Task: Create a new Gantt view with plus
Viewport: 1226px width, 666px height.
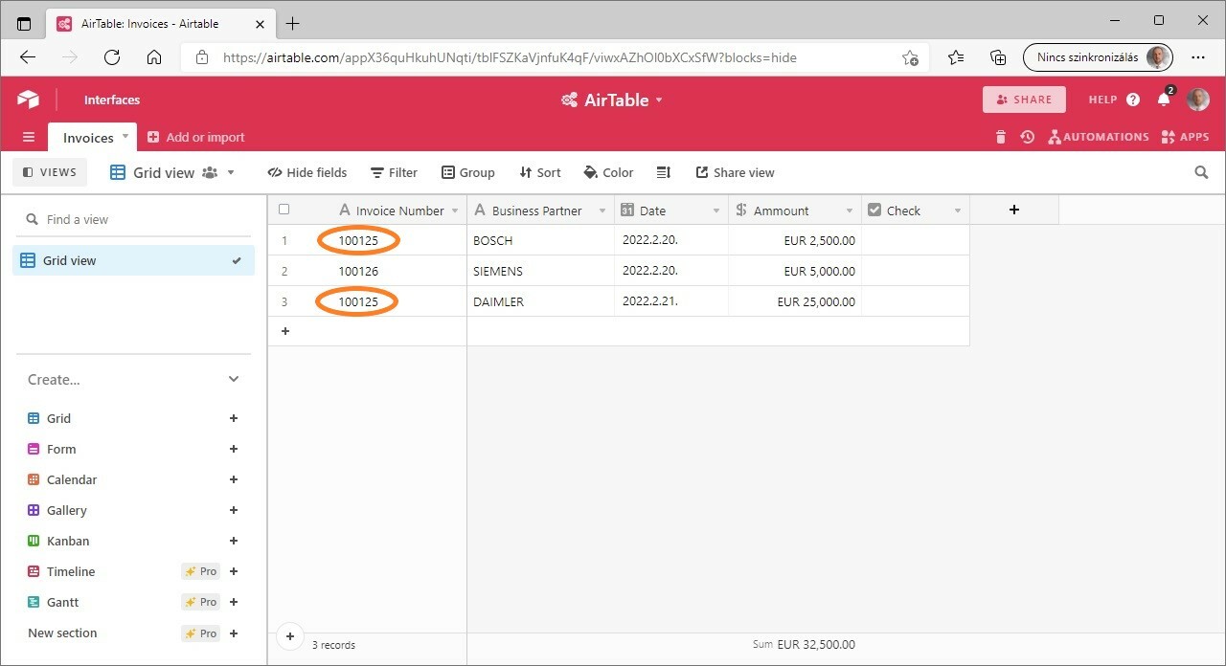Action: 234,602
